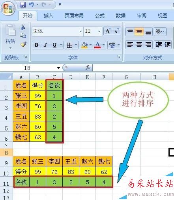Select column D header
The width and height of the screenshot is (174, 200).
71,77
